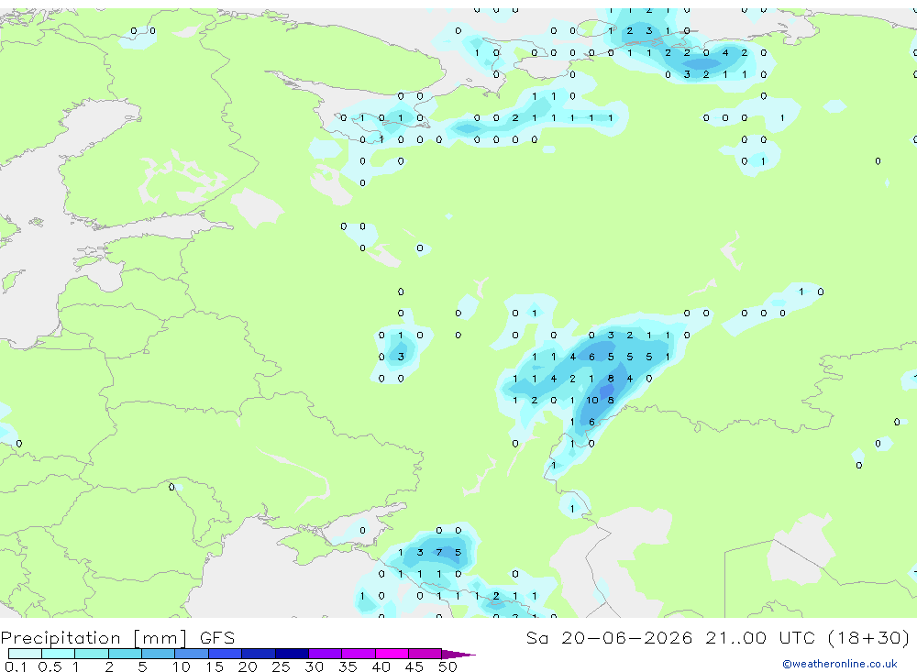This screenshot has width=917, height=672.
Task: Click the "25" legend scale label
Action: tap(281, 666)
